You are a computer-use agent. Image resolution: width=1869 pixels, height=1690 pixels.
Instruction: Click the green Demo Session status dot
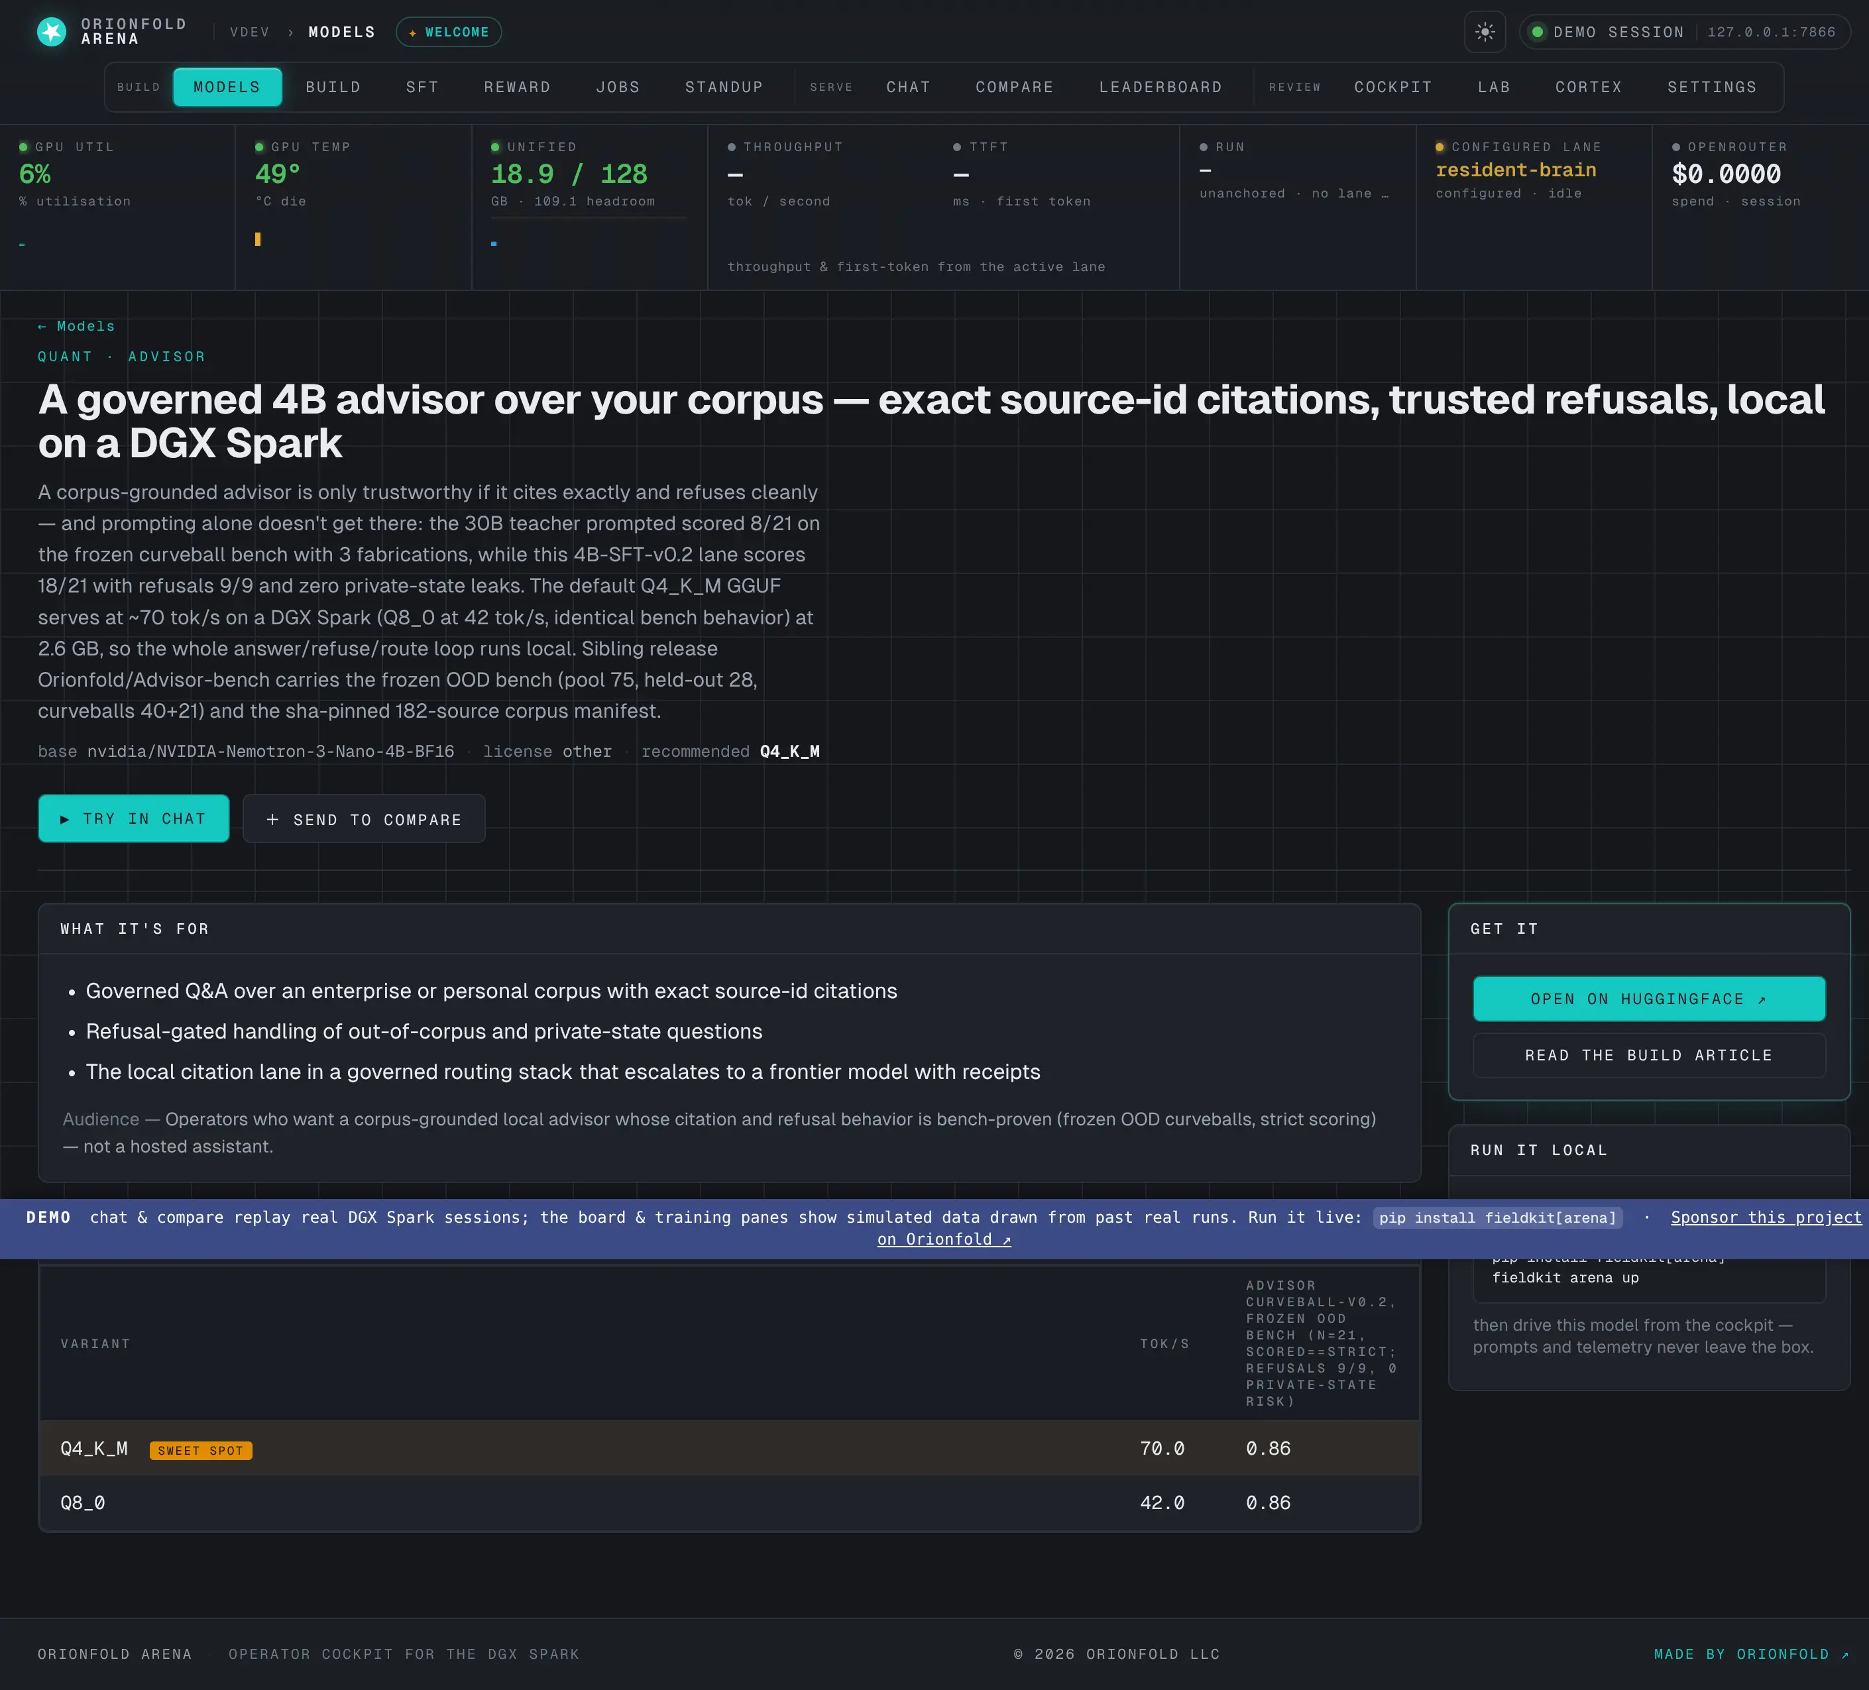[x=1537, y=32]
